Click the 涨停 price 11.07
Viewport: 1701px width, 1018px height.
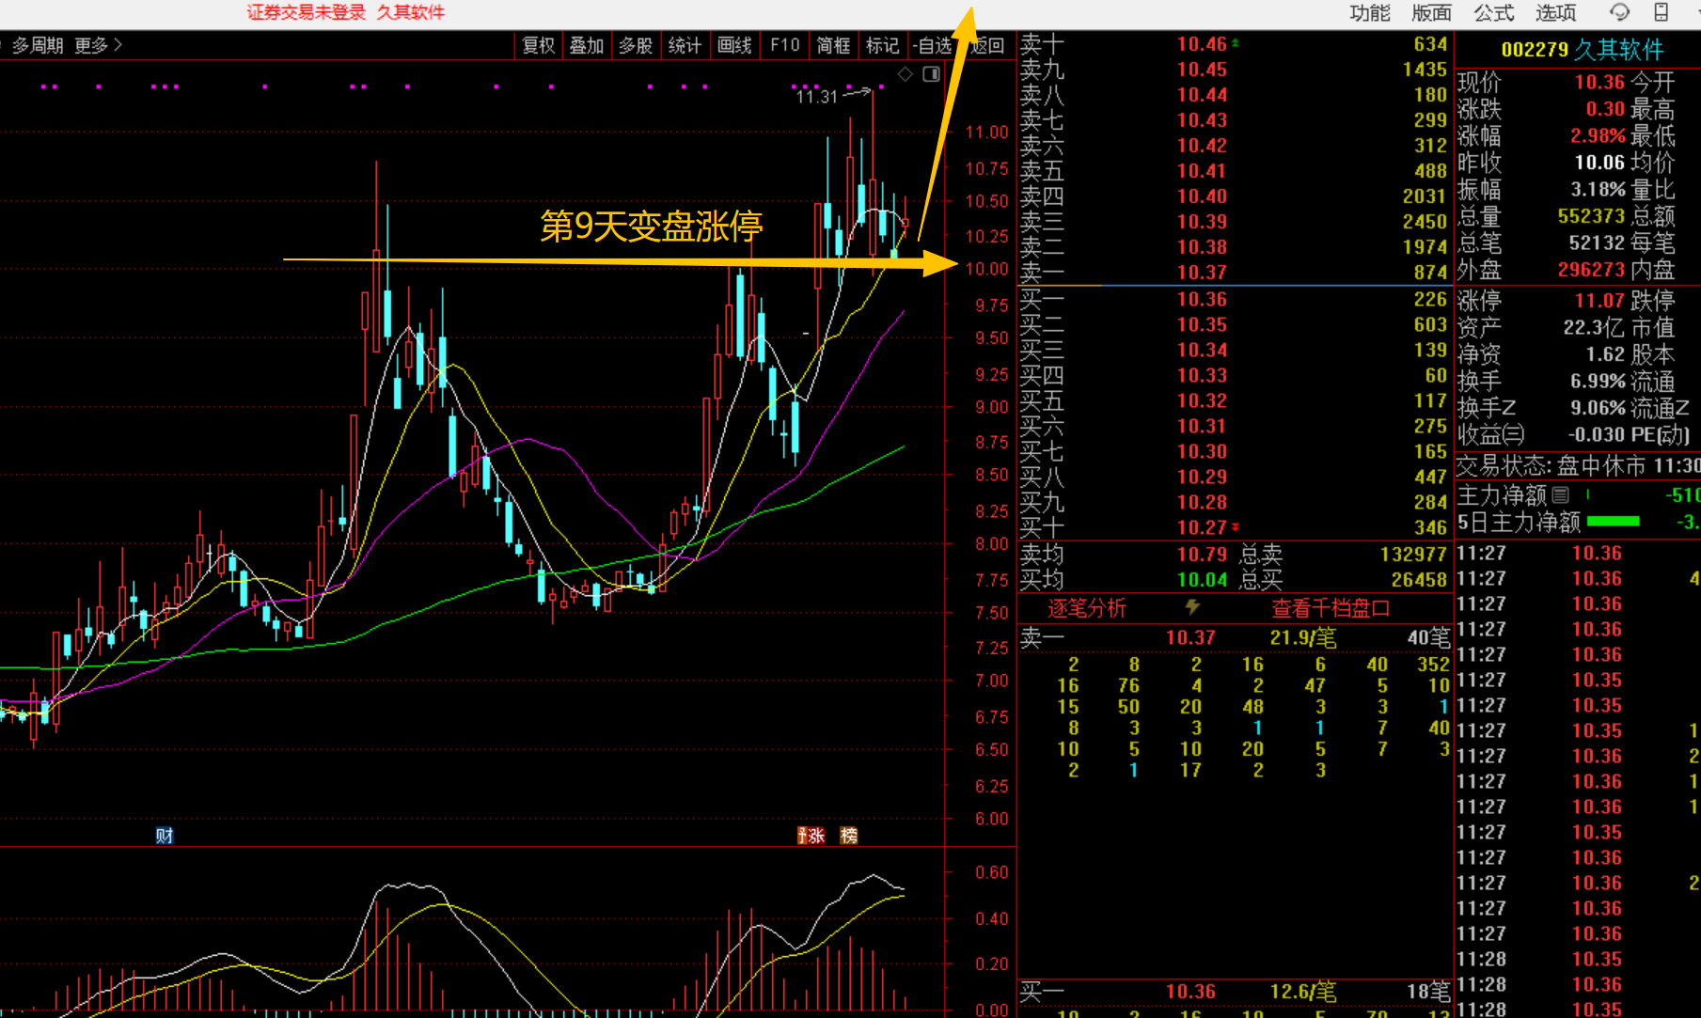1599,301
